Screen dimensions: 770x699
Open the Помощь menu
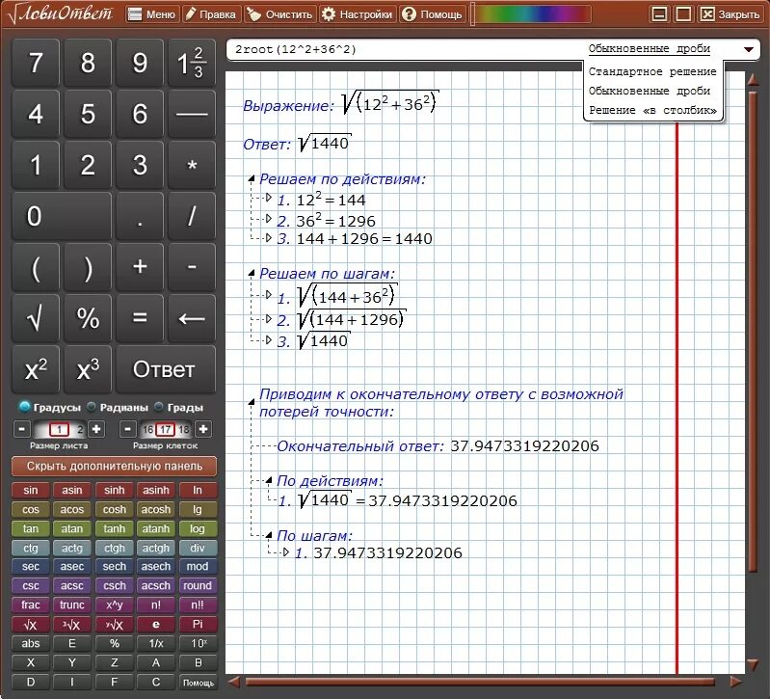pos(433,14)
